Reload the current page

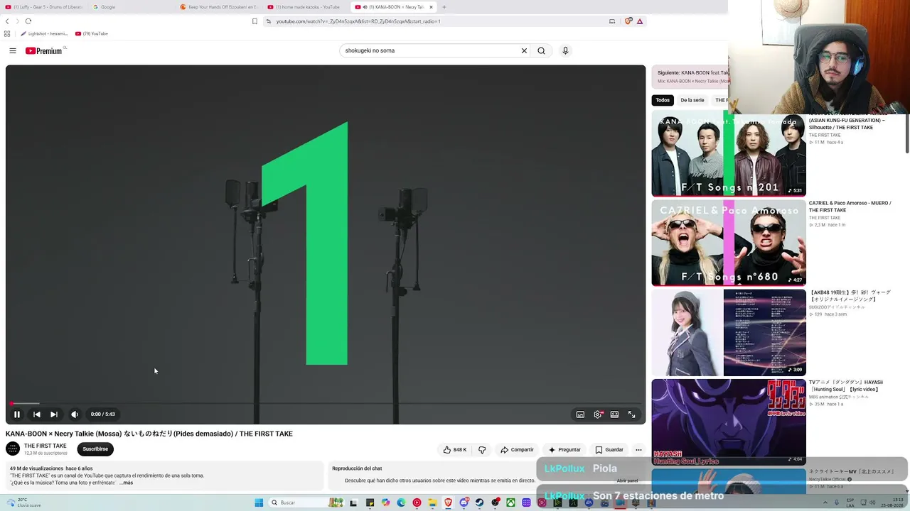(28, 21)
